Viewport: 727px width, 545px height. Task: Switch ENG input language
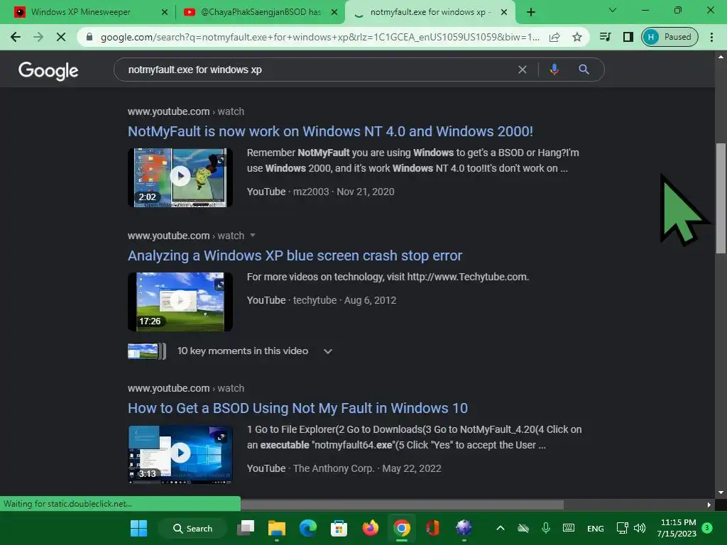pyautogui.click(x=596, y=529)
